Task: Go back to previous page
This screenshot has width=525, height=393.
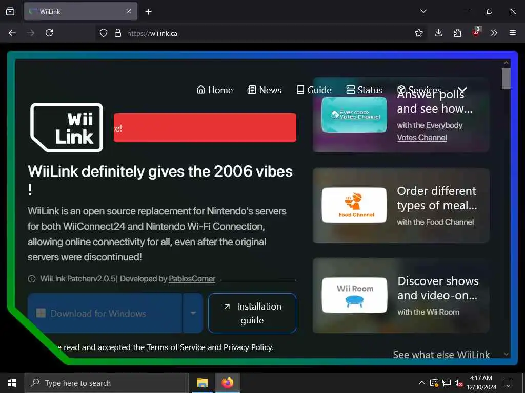Action: (12, 33)
